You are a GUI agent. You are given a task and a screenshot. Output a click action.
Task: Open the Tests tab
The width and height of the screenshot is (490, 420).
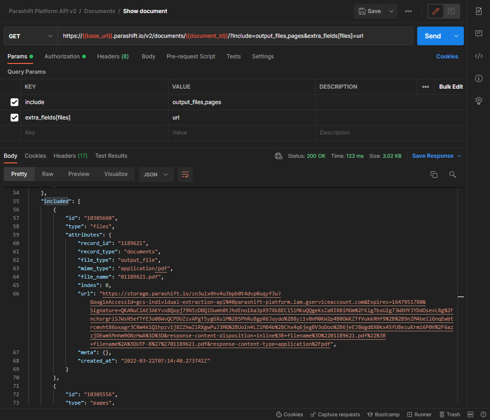click(x=234, y=56)
